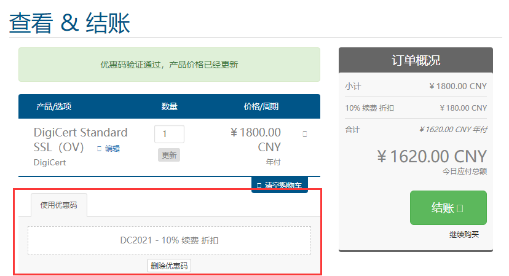Remove promo code via 删除优惠码
This screenshot has height=276, width=509.
pos(169,266)
